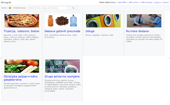Image resolution: width=170 pixels, height=106 pixels.
Task: Open Kurirska dostava category heading
Action: point(137,31)
